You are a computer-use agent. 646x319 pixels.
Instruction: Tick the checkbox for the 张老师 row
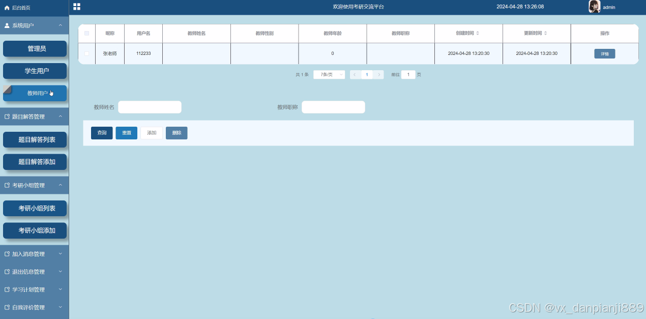86,53
